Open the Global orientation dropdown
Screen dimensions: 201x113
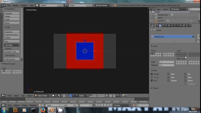[83, 96]
